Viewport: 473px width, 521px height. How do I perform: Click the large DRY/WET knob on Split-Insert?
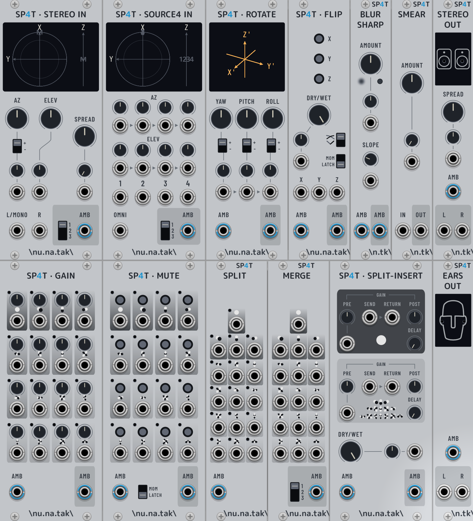(x=351, y=451)
